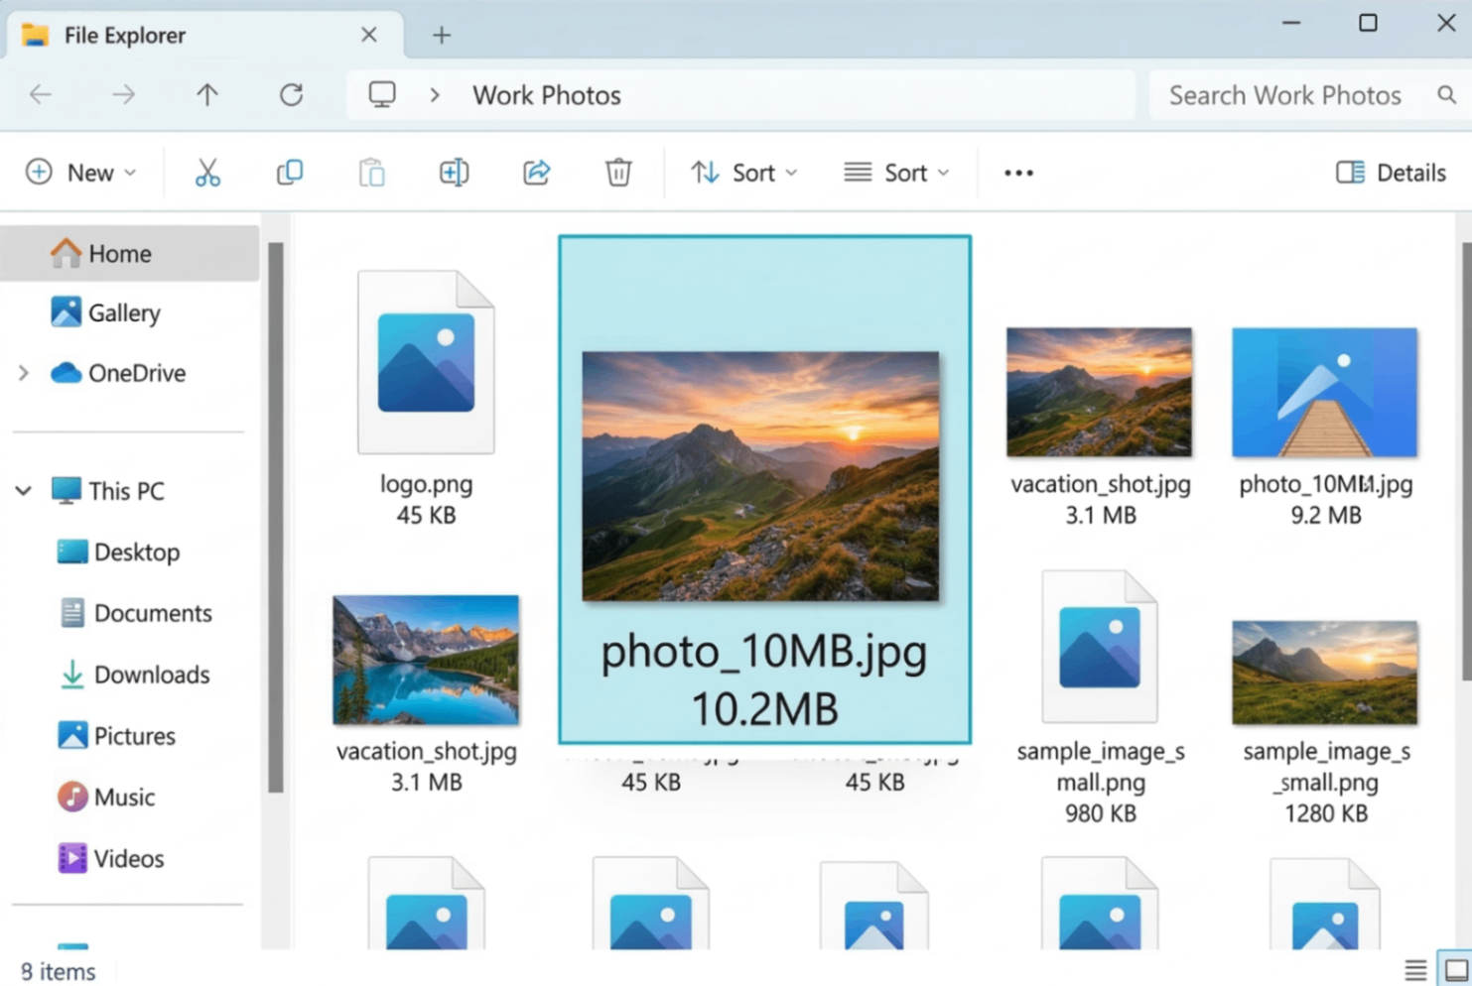Open the See more menu
The width and height of the screenshot is (1472, 986).
(x=1018, y=172)
